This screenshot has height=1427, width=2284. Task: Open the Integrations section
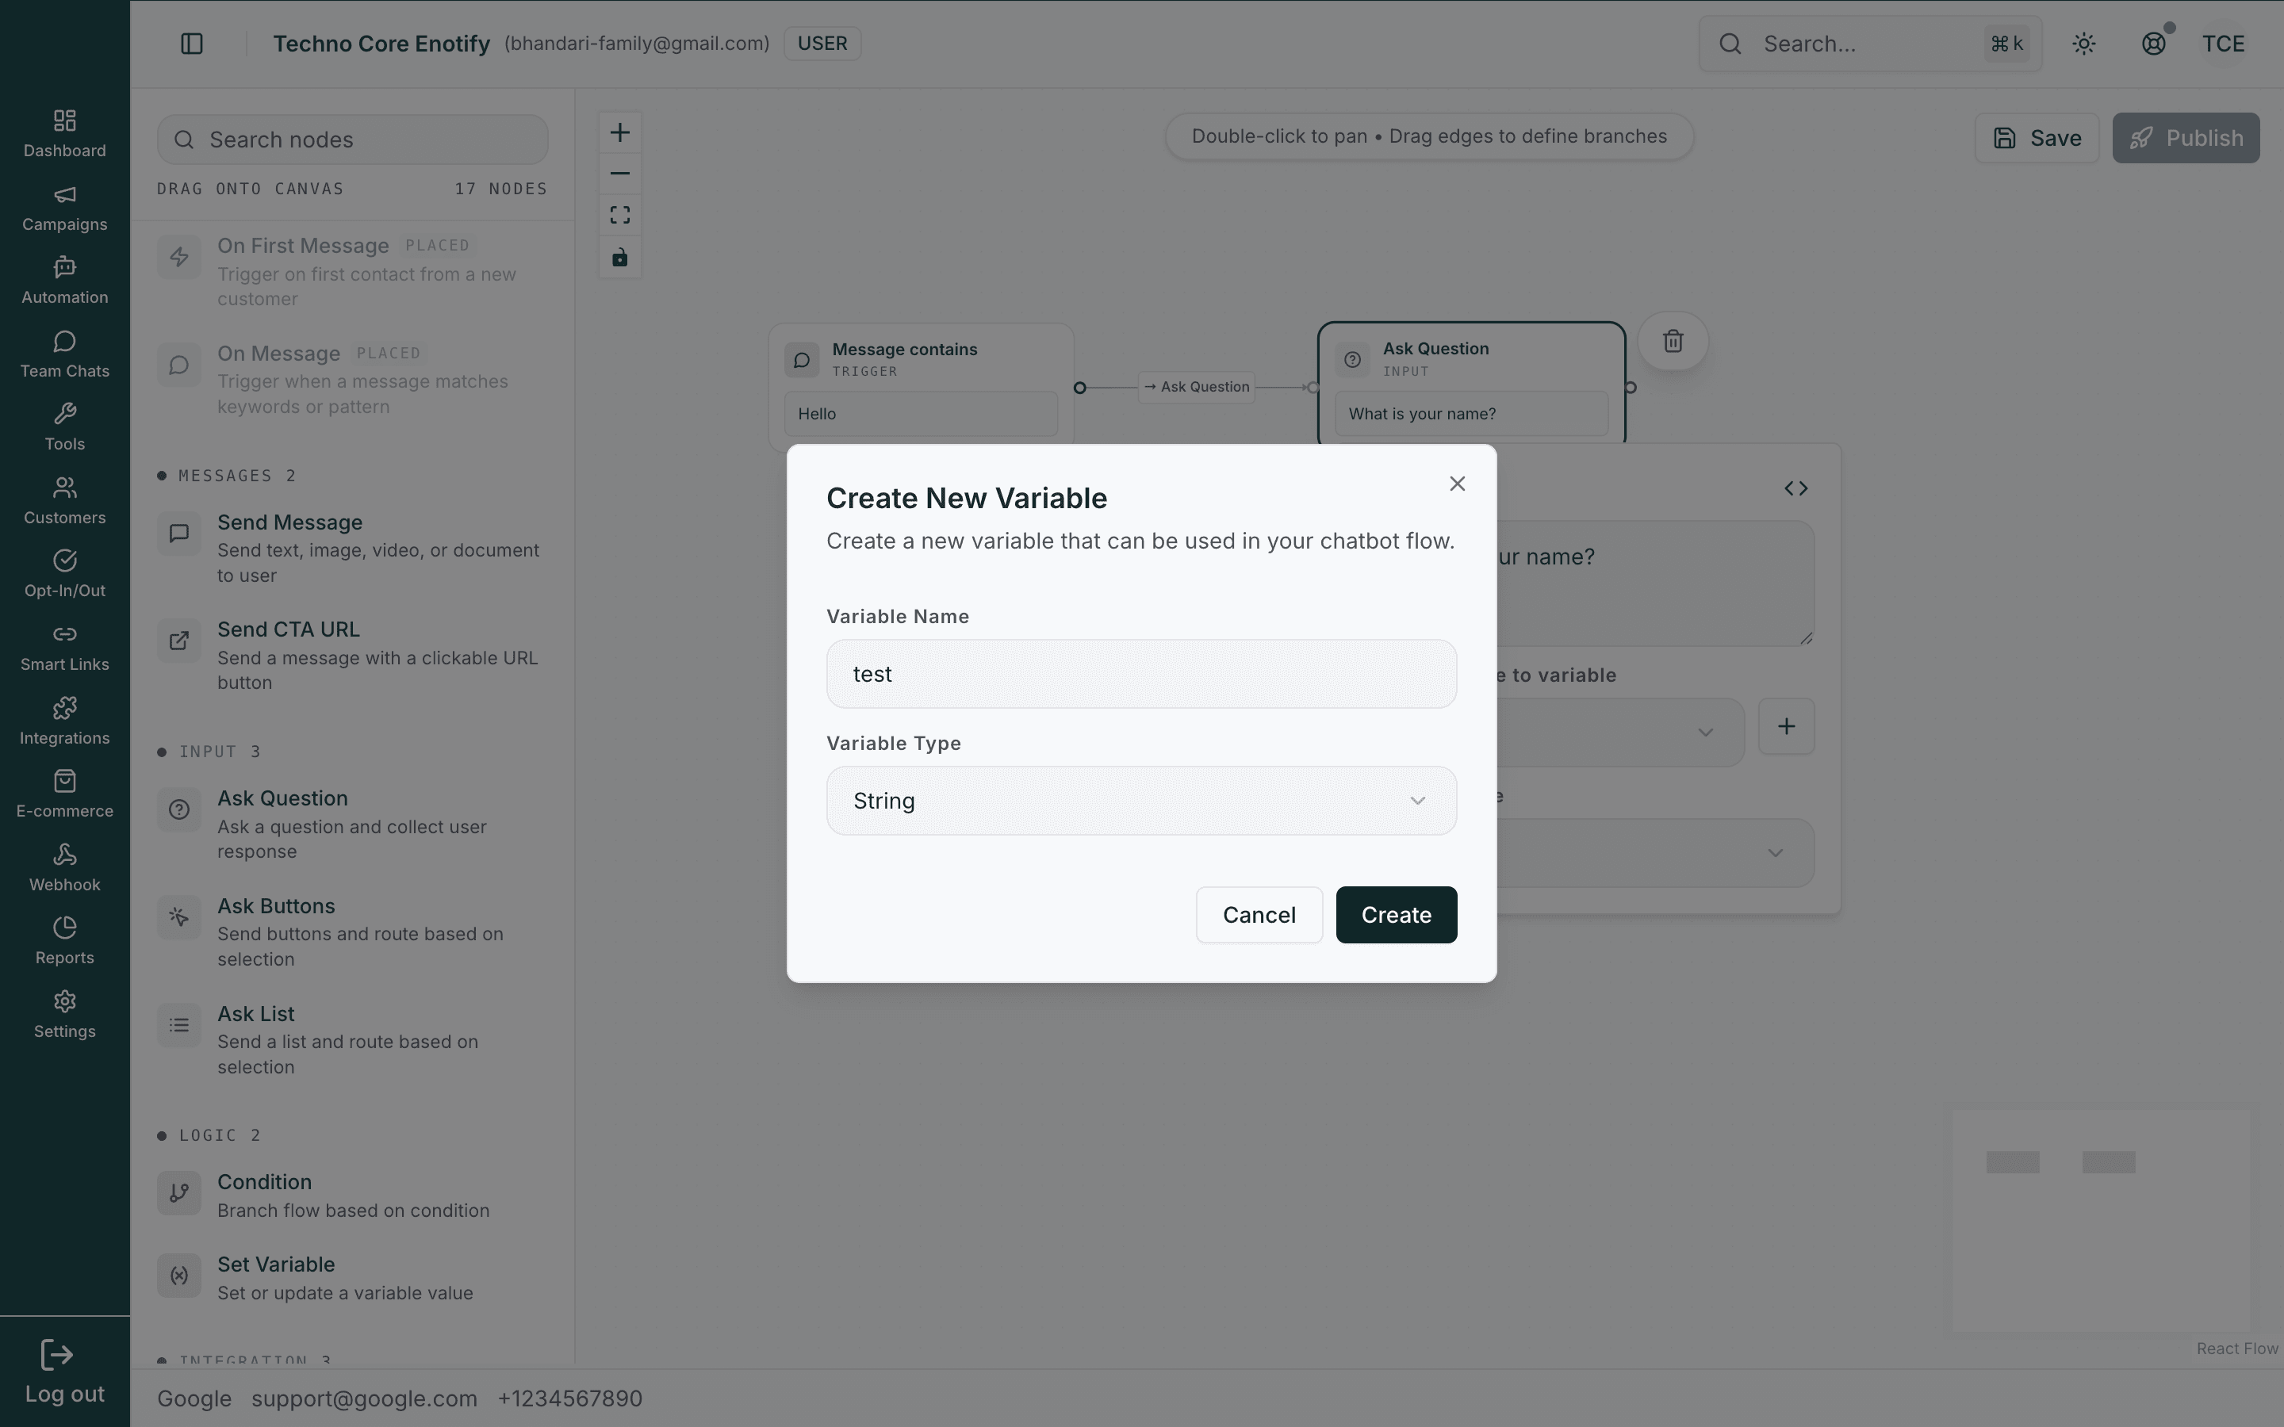tap(64, 720)
